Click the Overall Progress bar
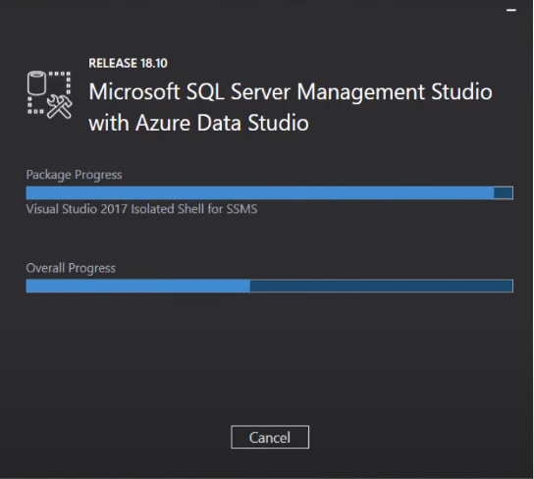Viewport: 534px width, 479px height. pos(269,286)
